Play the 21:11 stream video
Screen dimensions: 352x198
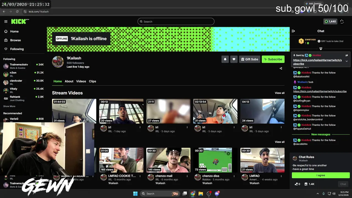click(x=168, y=111)
